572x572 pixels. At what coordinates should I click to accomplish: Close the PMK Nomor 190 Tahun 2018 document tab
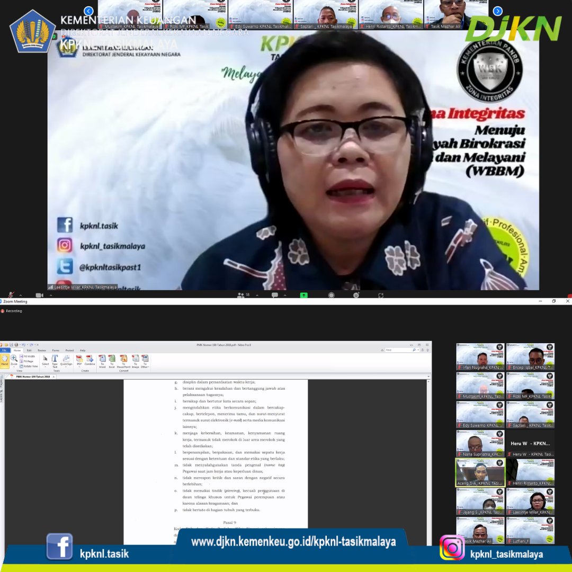click(x=53, y=377)
